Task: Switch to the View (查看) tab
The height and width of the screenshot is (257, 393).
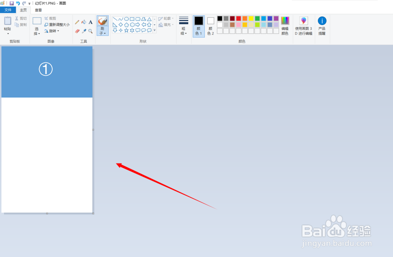Action: (39, 10)
